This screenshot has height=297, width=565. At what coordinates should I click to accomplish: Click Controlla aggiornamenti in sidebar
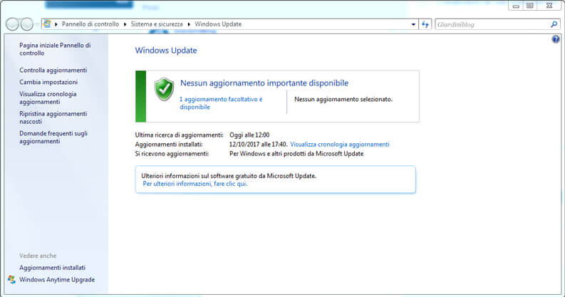pyautogui.click(x=53, y=71)
